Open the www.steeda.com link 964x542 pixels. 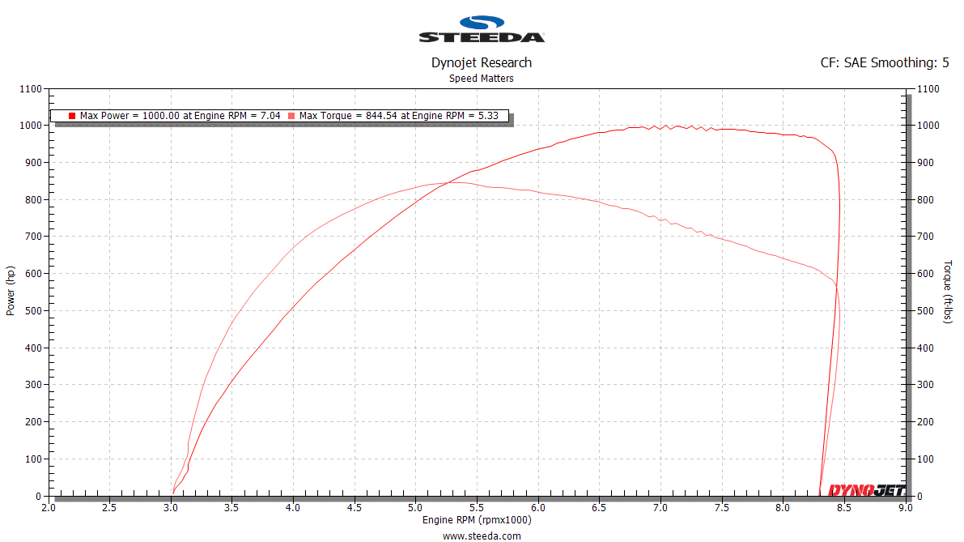pos(482,536)
